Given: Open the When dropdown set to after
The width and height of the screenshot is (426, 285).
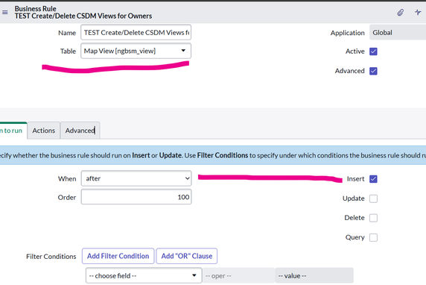Looking at the screenshot, I should click(x=136, y=178).
